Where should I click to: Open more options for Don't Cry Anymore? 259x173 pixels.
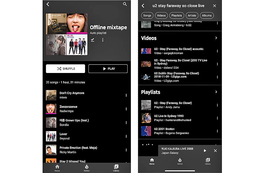[x=126, y=95]
